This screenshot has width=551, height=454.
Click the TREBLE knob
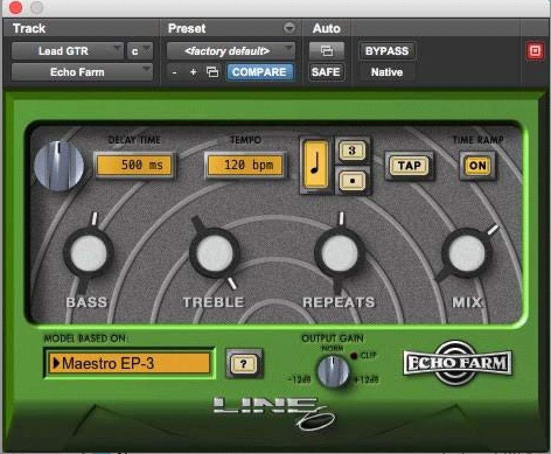(x=214, y=253)
